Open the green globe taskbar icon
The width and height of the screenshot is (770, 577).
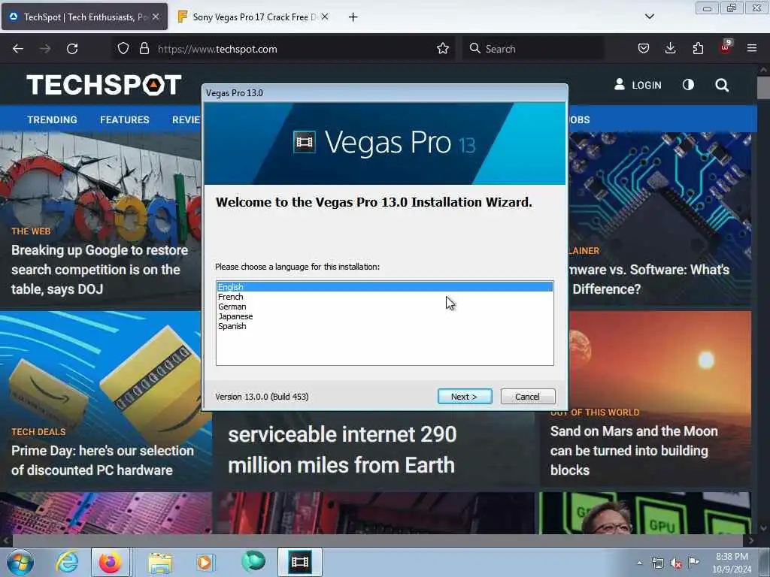(253, 561)
